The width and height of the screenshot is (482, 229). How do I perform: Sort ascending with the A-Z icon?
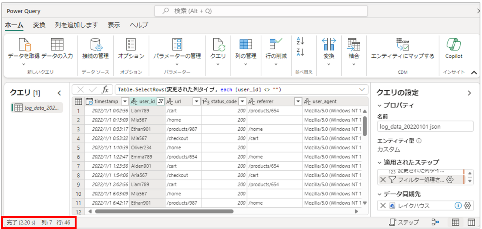pyautogui.click(x=300, y=41)
